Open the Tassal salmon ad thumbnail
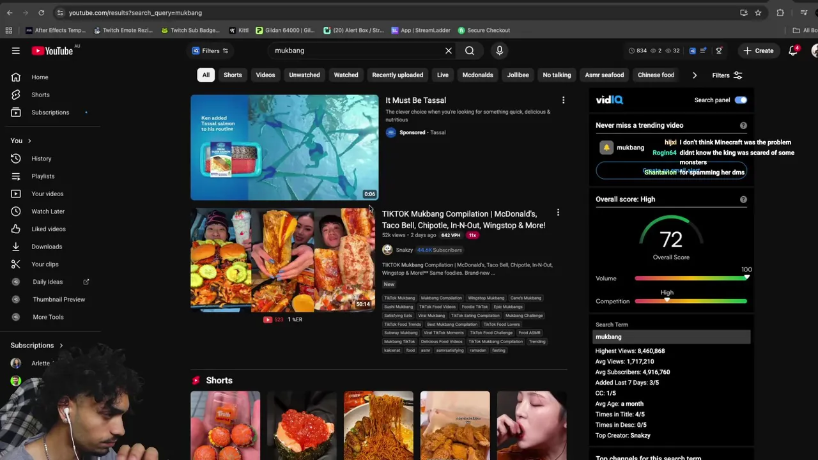818x460 pixels. [x=284, y=148]
